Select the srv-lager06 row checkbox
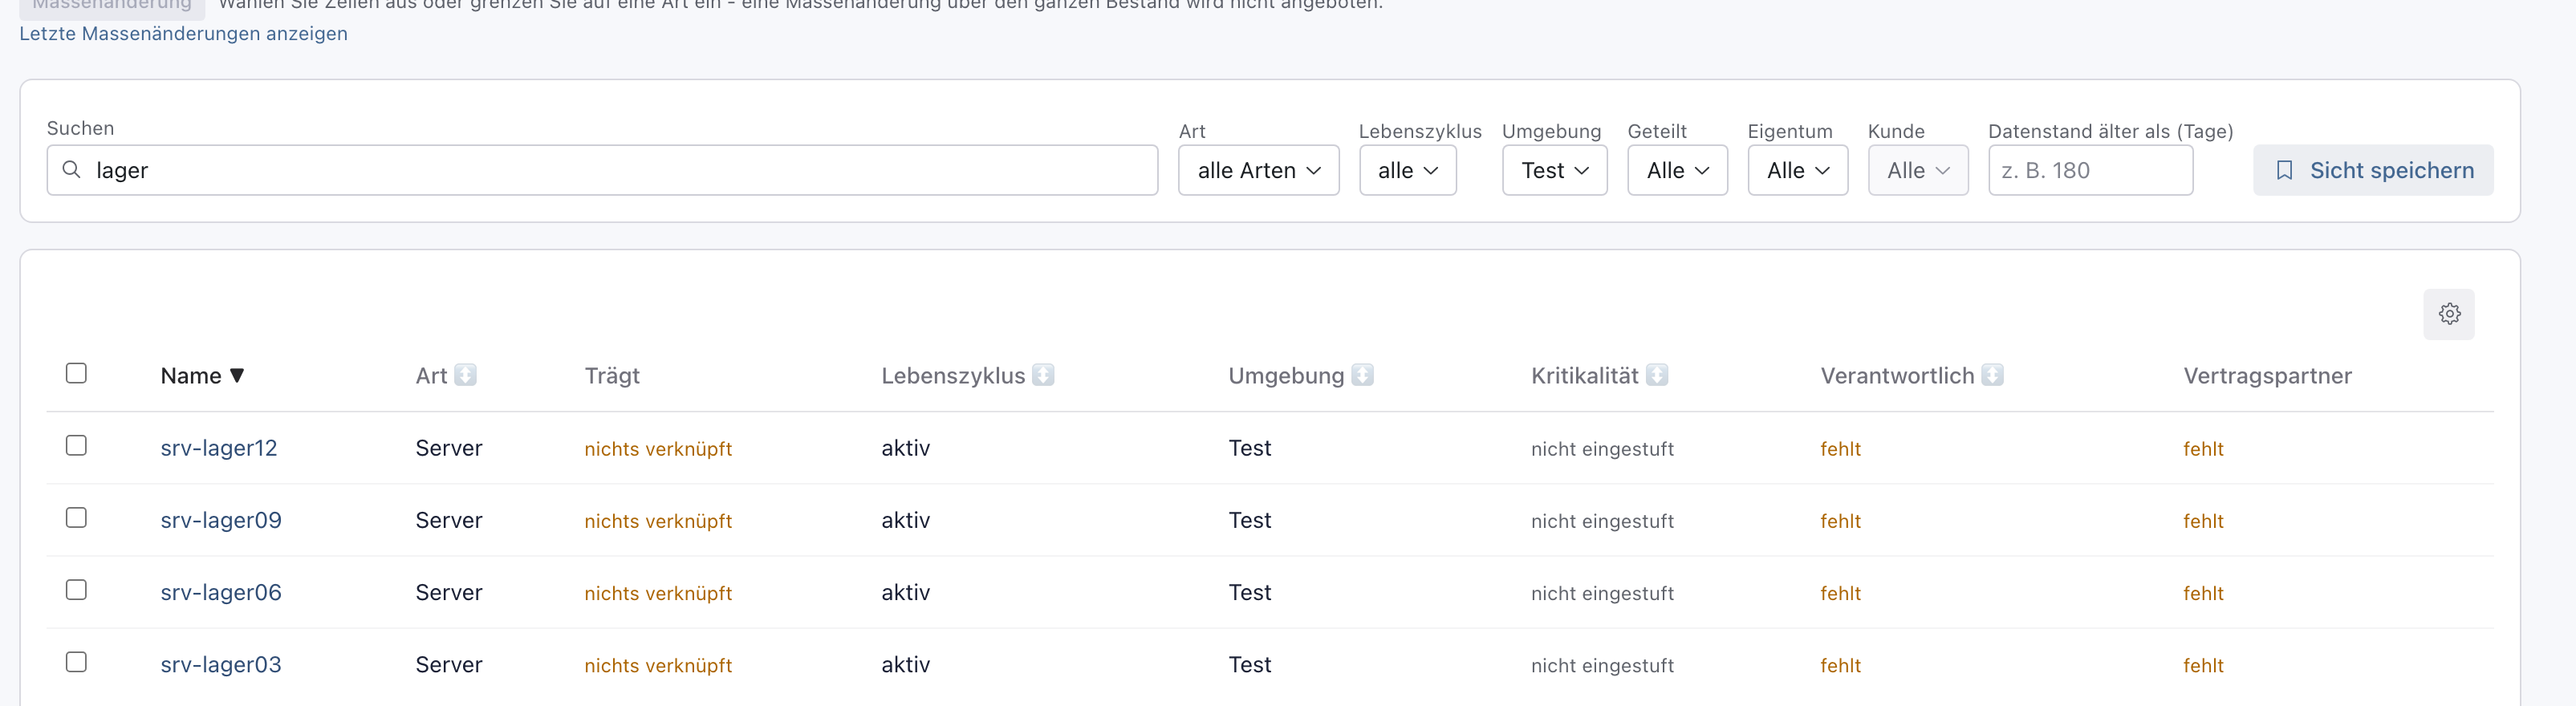 pos(76,590)
